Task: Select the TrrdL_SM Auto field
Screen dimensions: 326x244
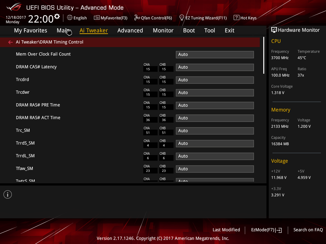Action: [x=215, y=156]
